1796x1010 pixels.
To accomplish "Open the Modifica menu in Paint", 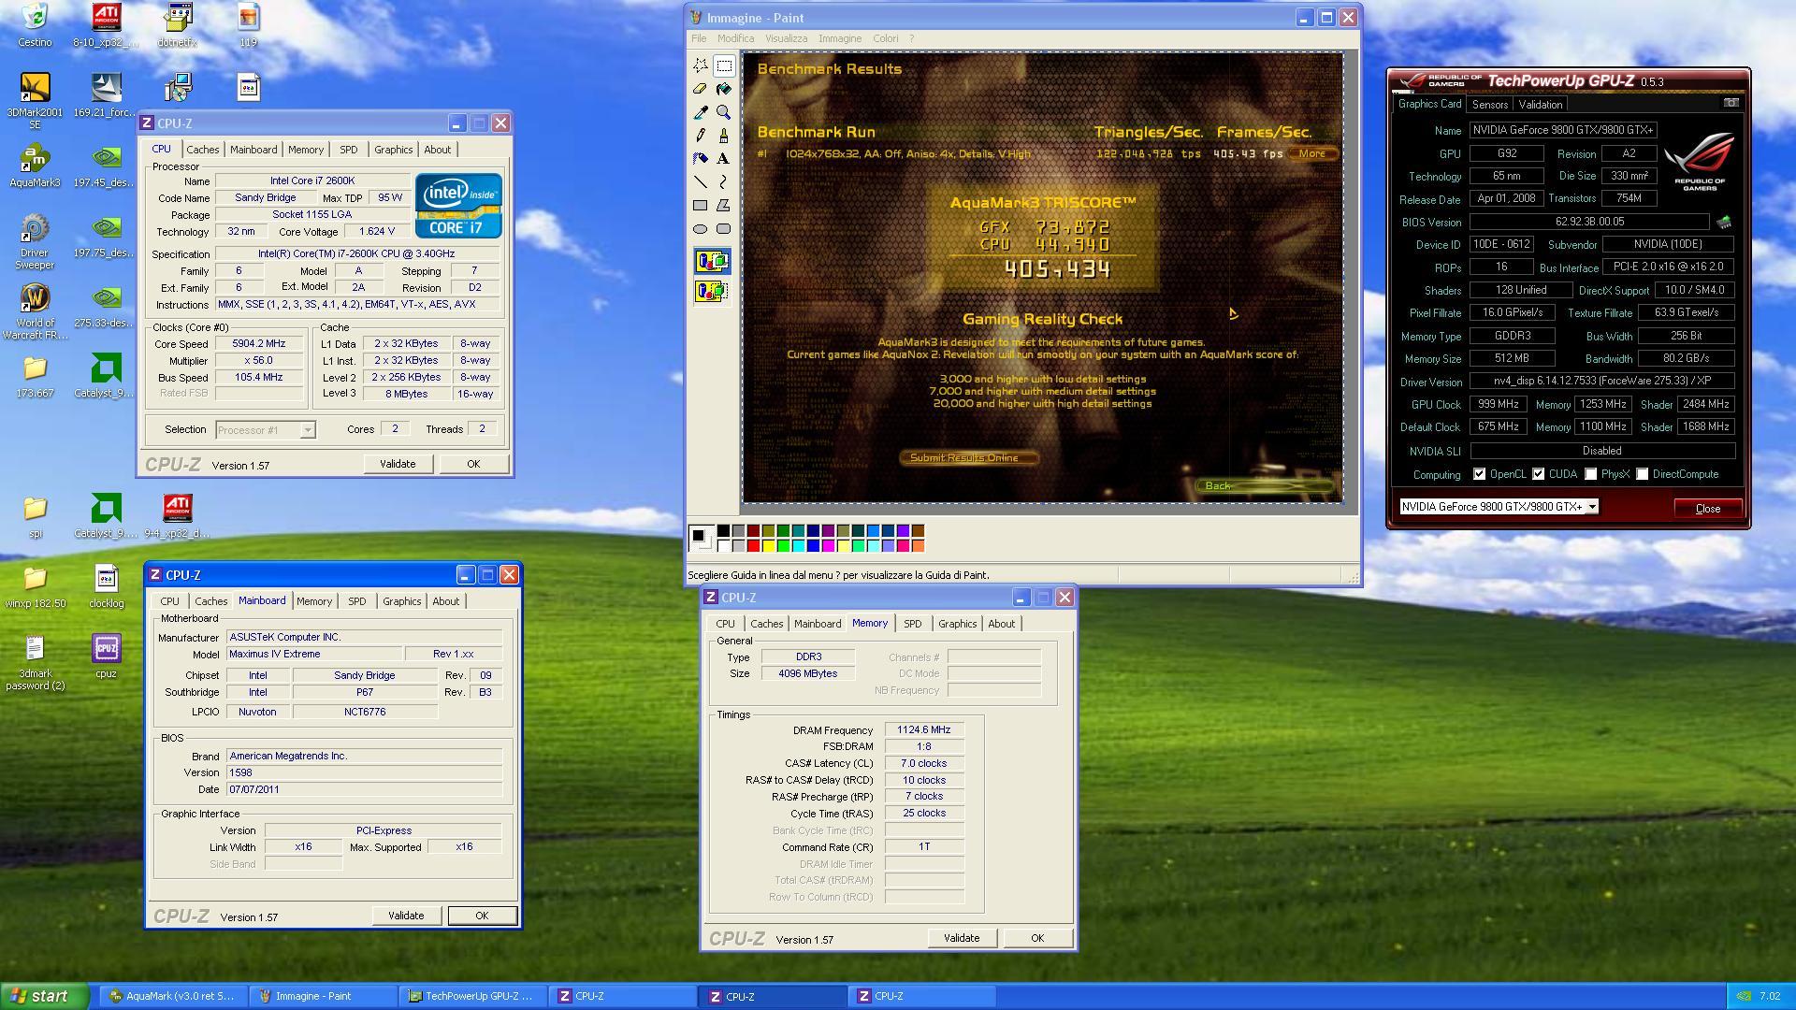I will (x=735, y=38).
